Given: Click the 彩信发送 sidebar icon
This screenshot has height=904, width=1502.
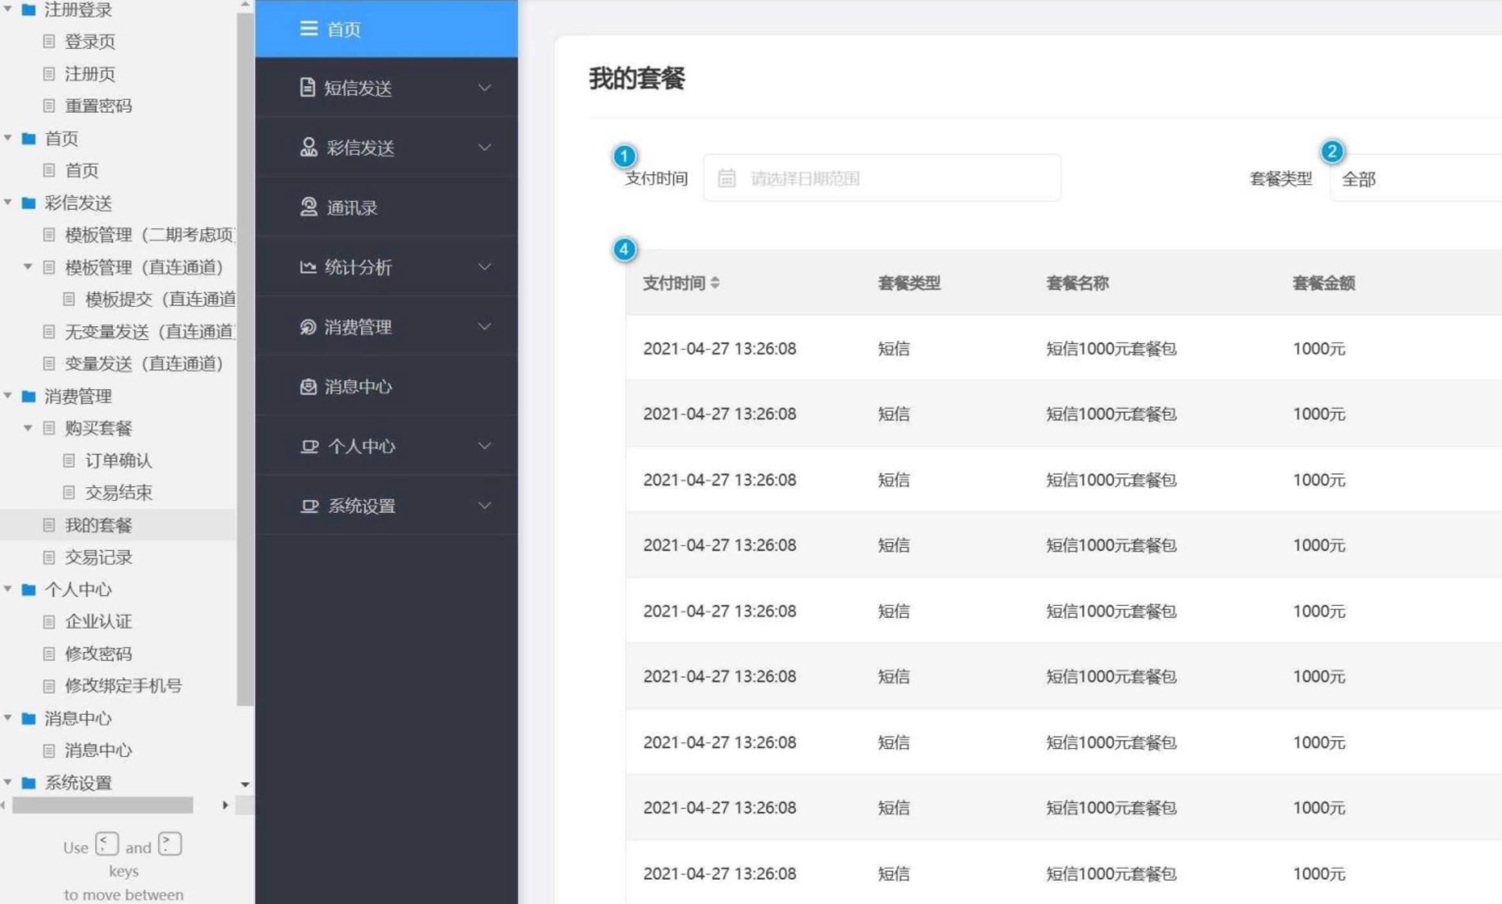Looking at the screenshot, I should pos(308,147).
